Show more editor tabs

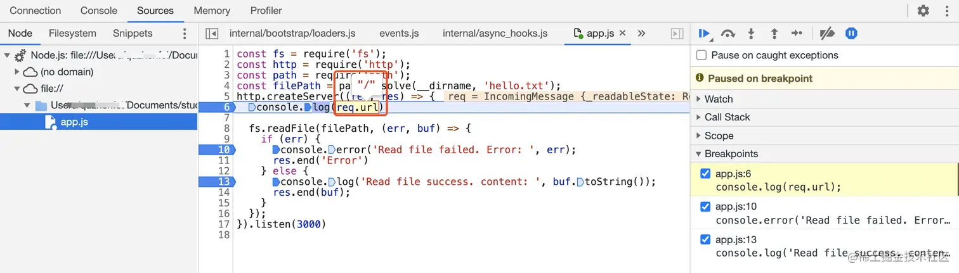(641, 34)
